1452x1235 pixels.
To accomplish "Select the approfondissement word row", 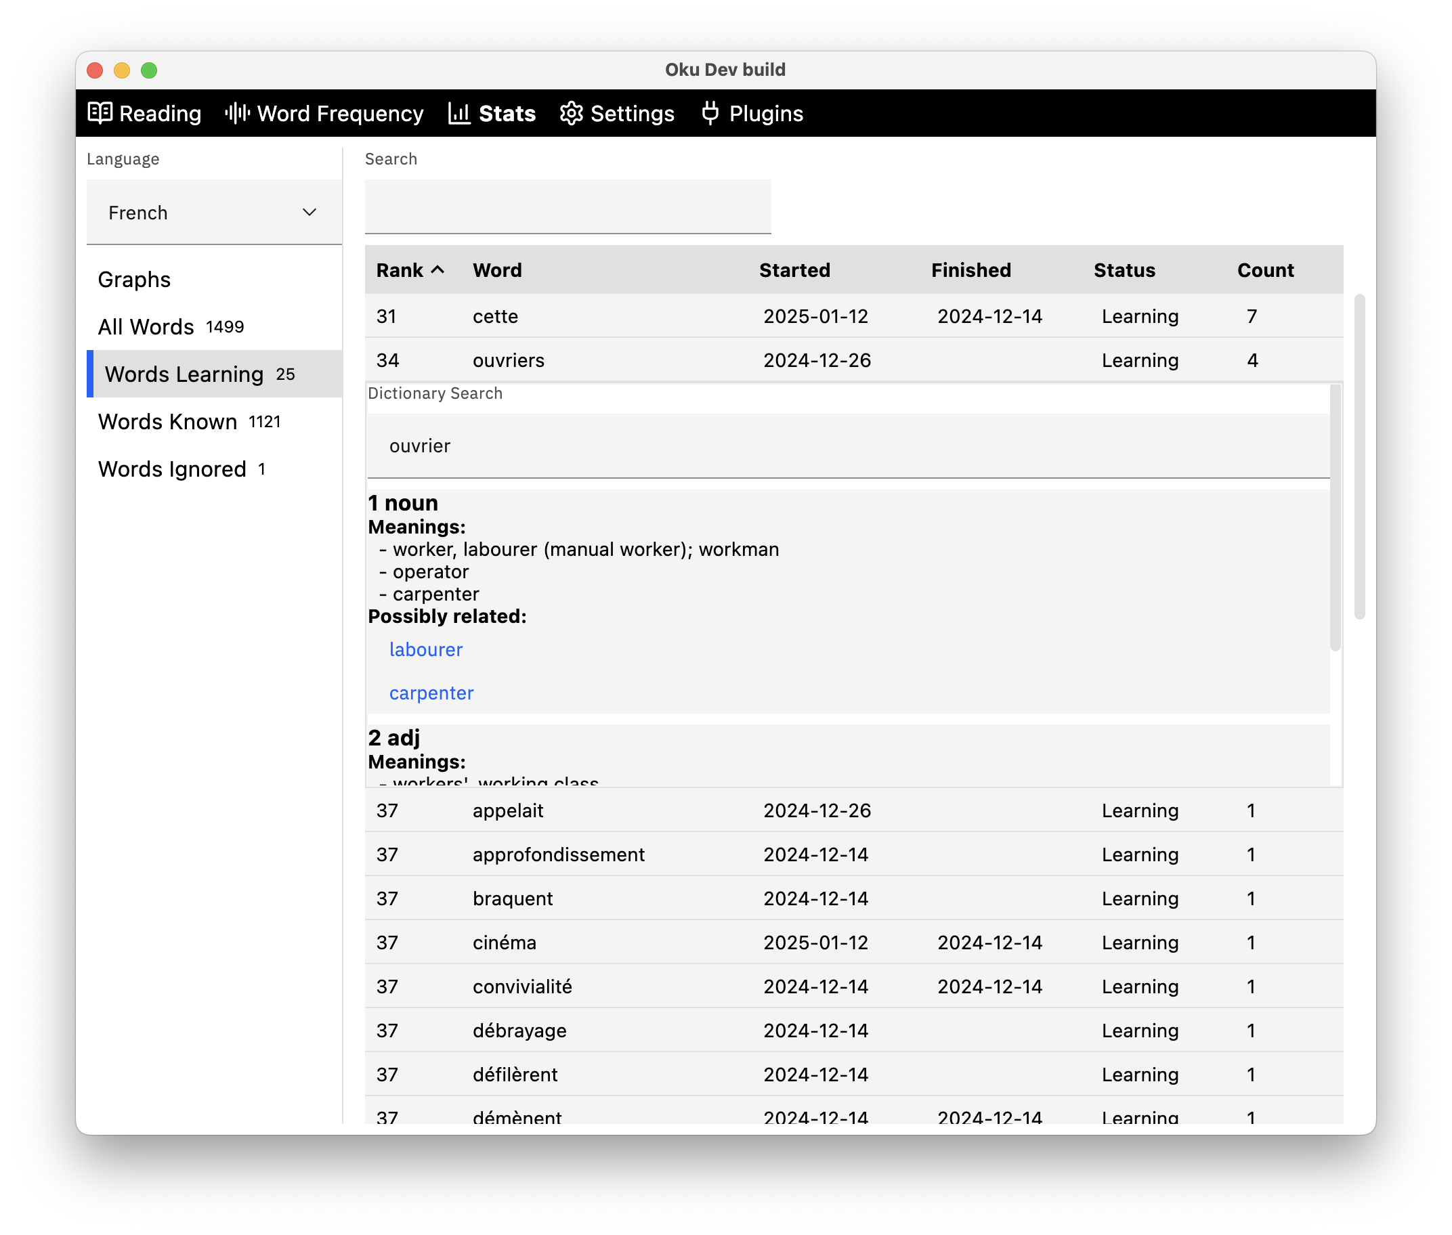I will [x=558, y=854].
